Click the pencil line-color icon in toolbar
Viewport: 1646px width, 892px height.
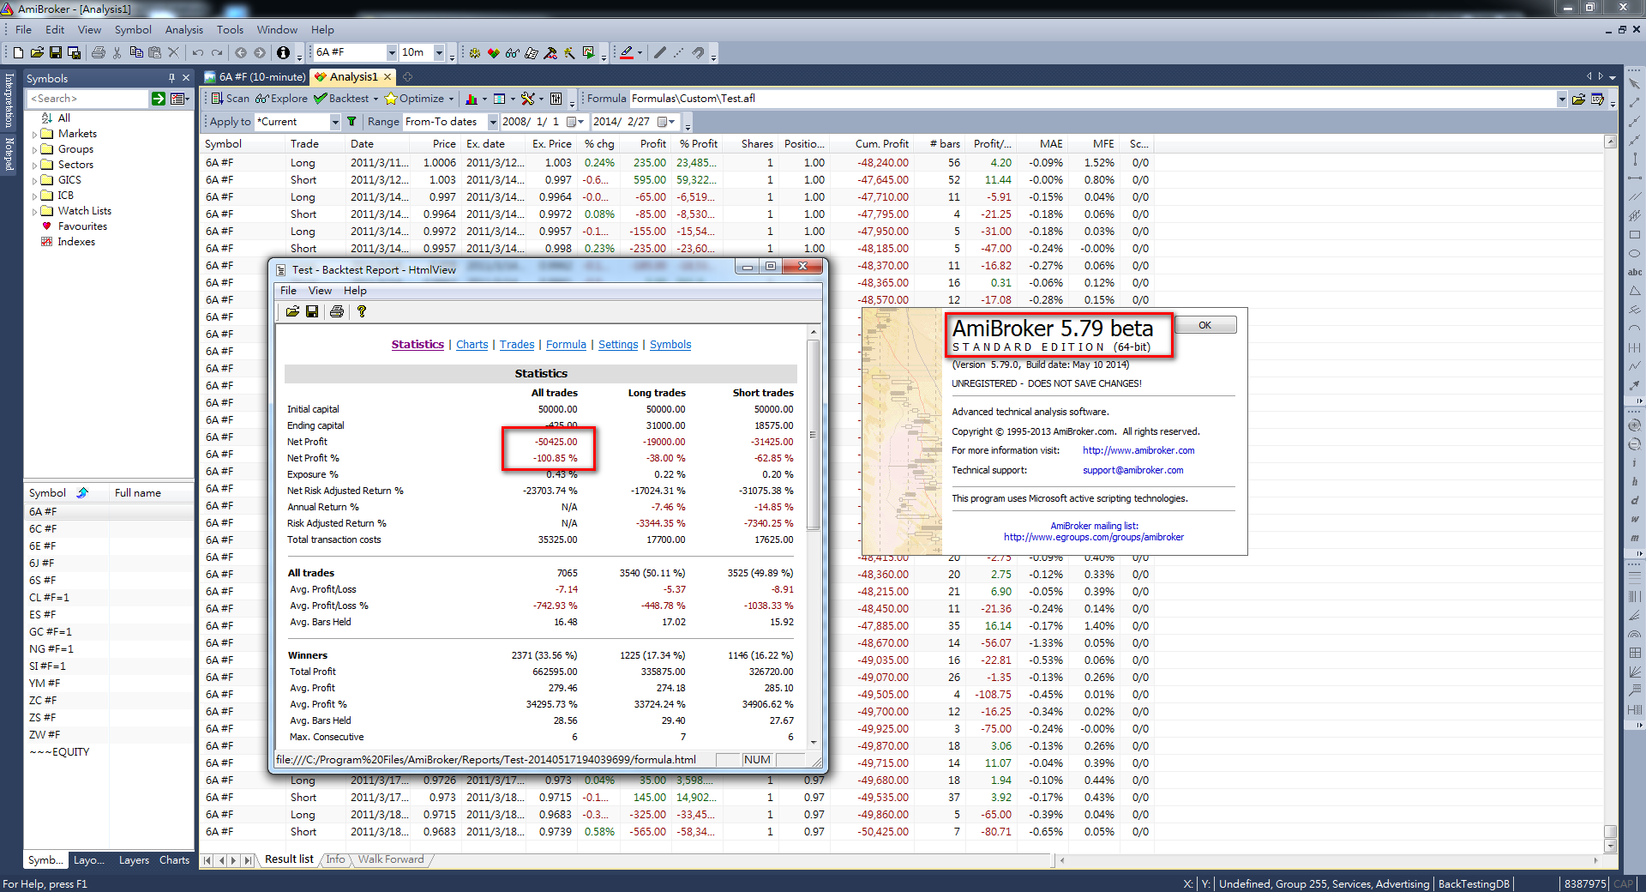(627, 53)
